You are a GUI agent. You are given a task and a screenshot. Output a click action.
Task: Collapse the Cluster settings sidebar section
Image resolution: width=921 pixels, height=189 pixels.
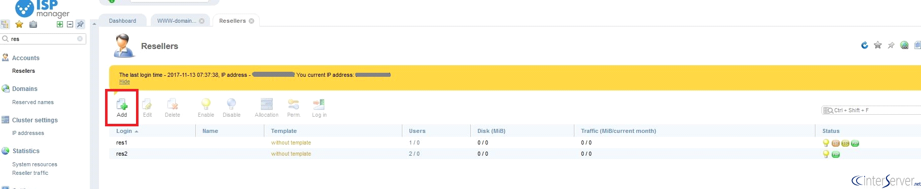[35, 120]
